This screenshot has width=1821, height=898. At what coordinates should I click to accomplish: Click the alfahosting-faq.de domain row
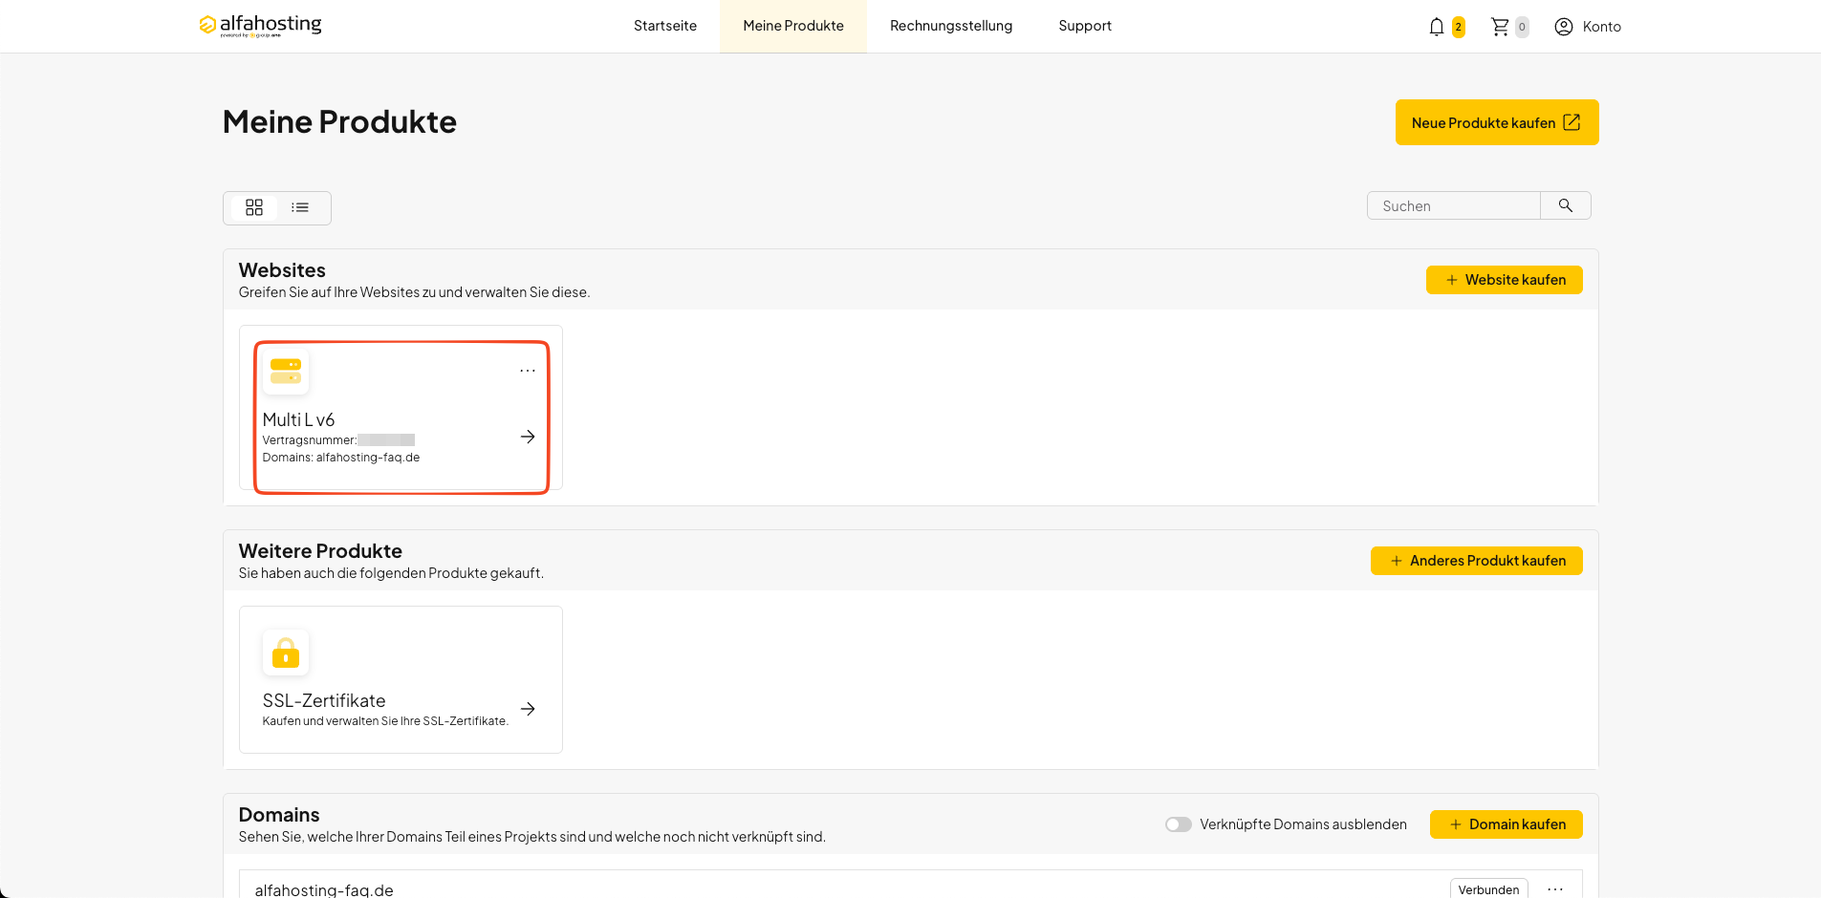pos(910,885)
